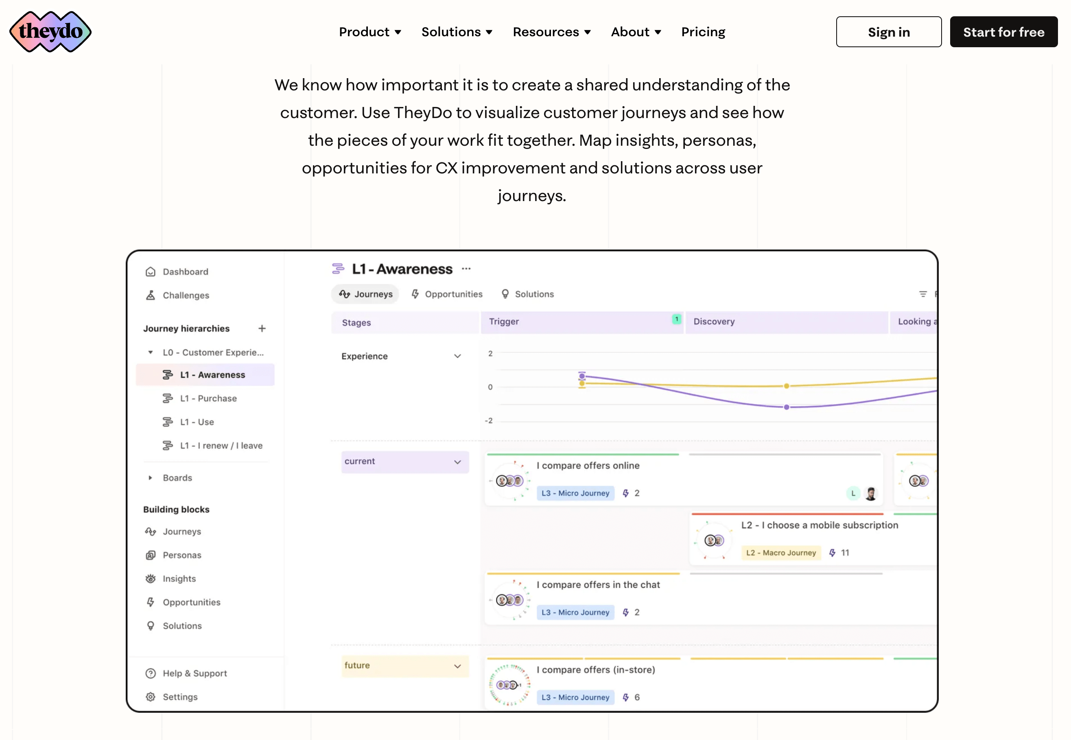This screenshot has height=740, width=1071.
Task: Open the filter icon near Journeys tabs
Action: pyautogui.click(x=922, y=294)
